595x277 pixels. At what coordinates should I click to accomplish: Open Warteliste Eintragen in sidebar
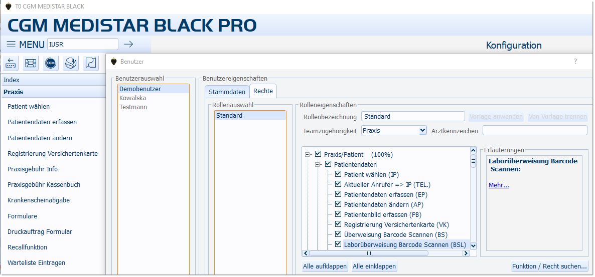coord(37,262)
